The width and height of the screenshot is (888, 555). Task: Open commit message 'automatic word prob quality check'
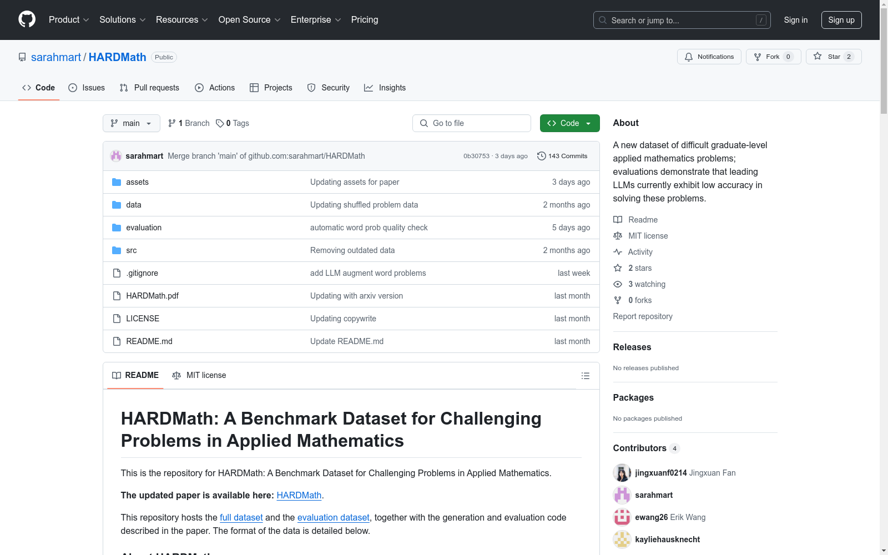tap(369, 228)
